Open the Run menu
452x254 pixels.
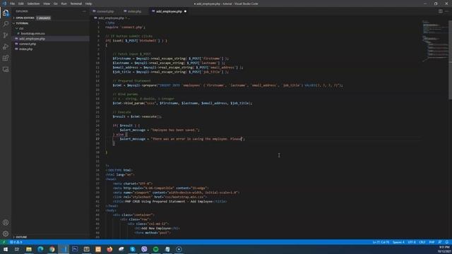[64, 4]
